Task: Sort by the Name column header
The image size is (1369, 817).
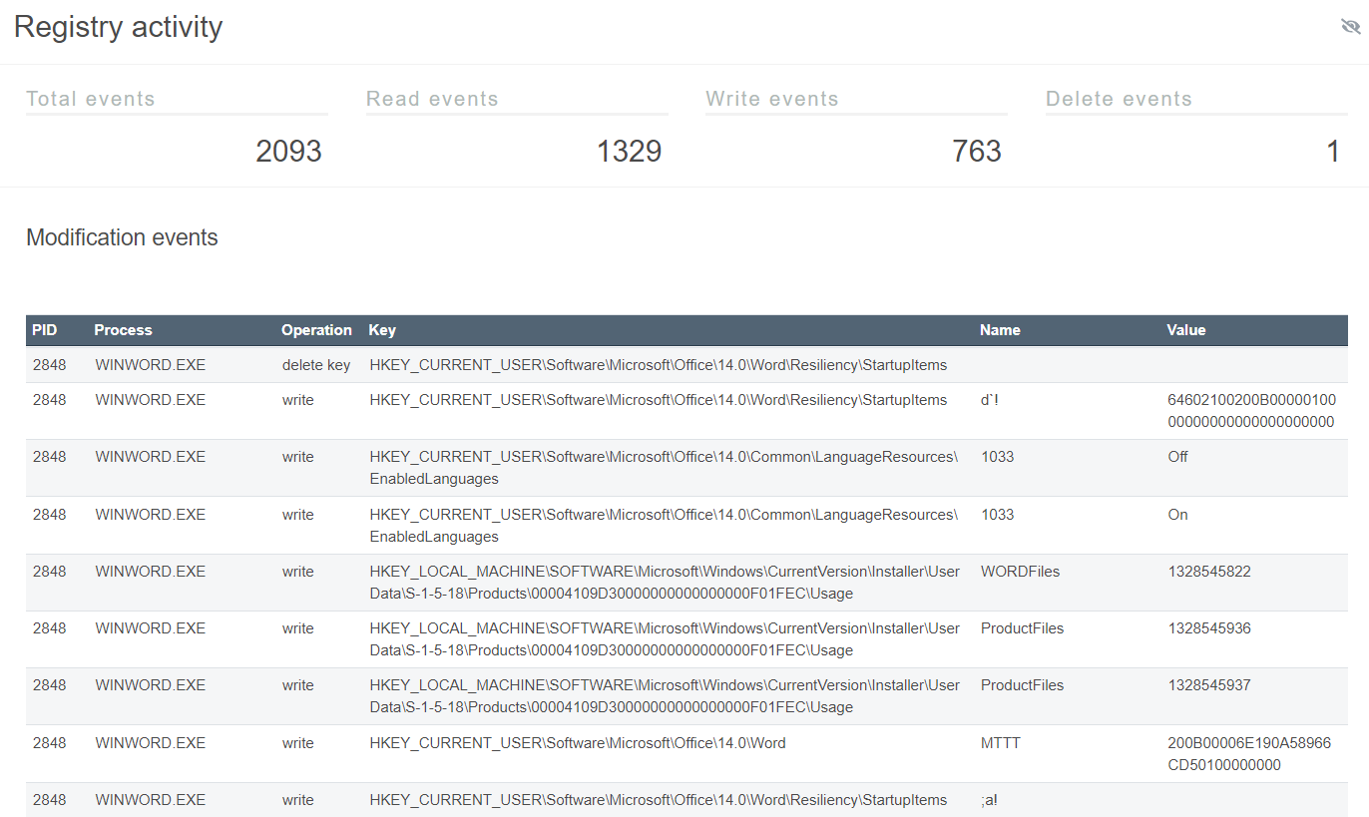Action: tap(1000, 330)
